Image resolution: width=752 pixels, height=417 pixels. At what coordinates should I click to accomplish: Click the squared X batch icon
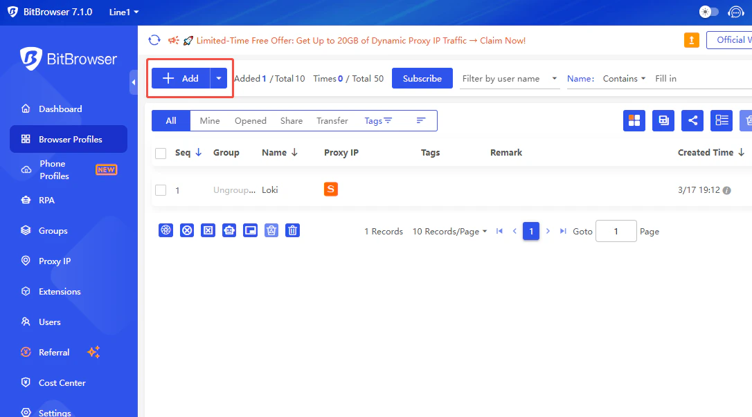click(208, 230)
